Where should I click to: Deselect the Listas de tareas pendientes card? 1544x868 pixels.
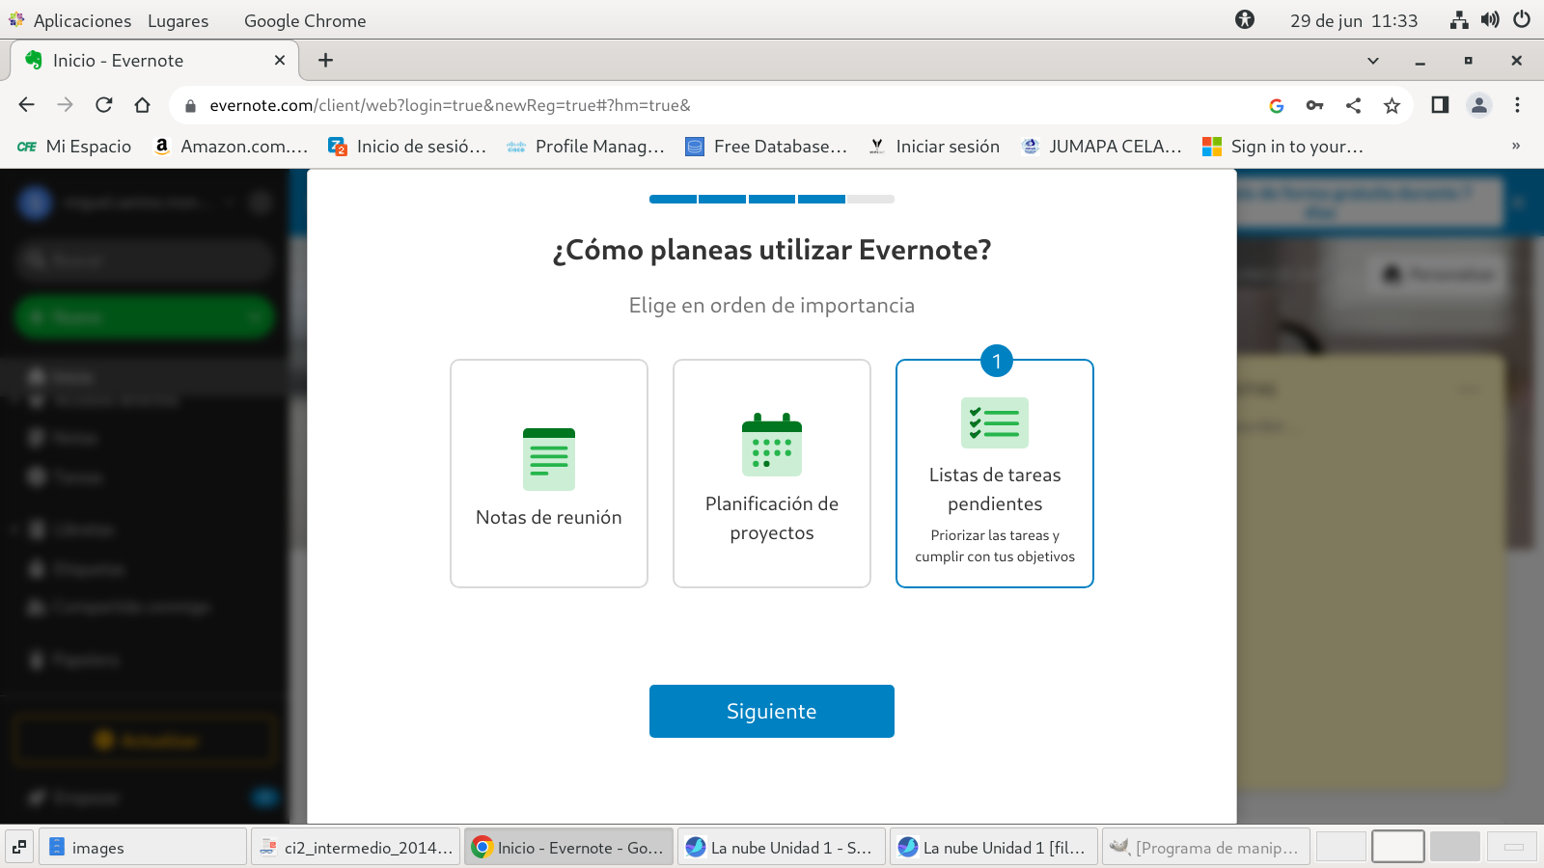point(994,474)
